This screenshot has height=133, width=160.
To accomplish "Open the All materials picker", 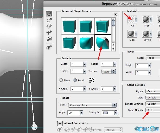I will click(x=132, y=20).
